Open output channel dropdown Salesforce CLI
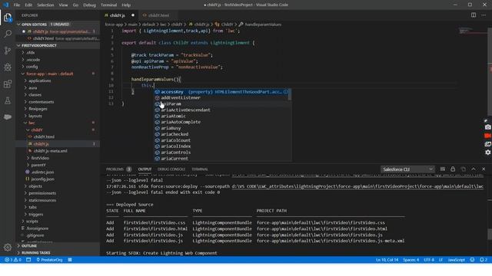This screenshot has width=492, height=276. click(407, 169)
